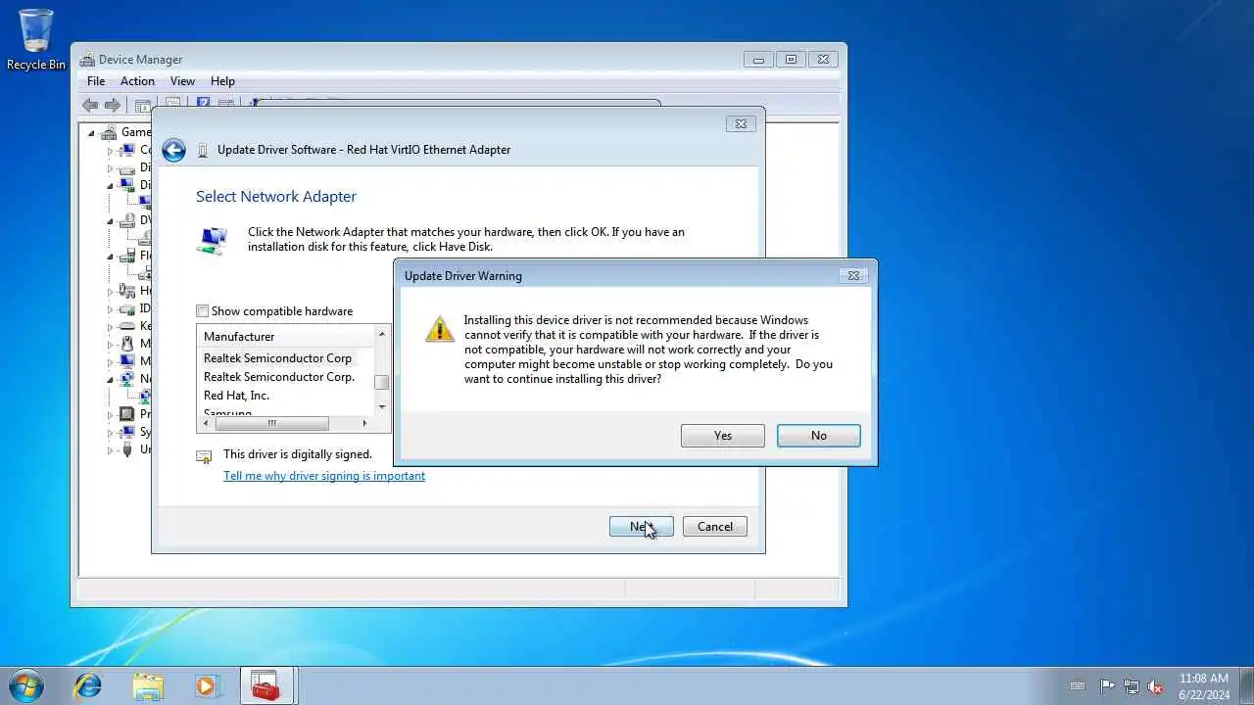Open Recycle Bin on desktop
Viewport: 1254px width, 705px height.
pos(36,40)
